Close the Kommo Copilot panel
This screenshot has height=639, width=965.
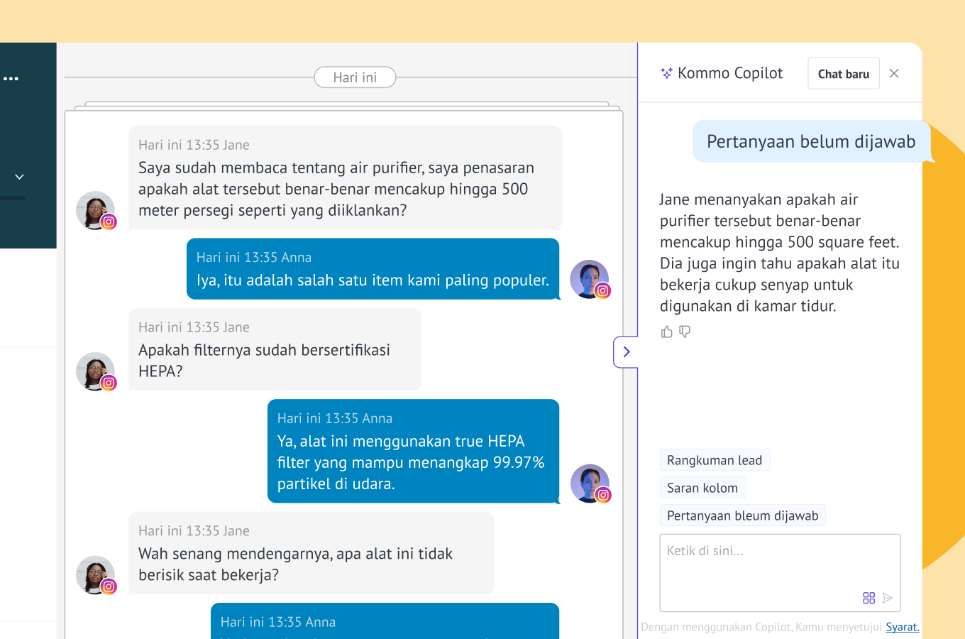pyautogui.click(x=894, y=73)
